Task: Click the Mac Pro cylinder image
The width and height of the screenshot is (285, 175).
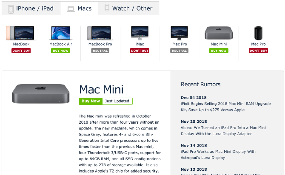Action: pyautogui.click(x=258, y=33)
